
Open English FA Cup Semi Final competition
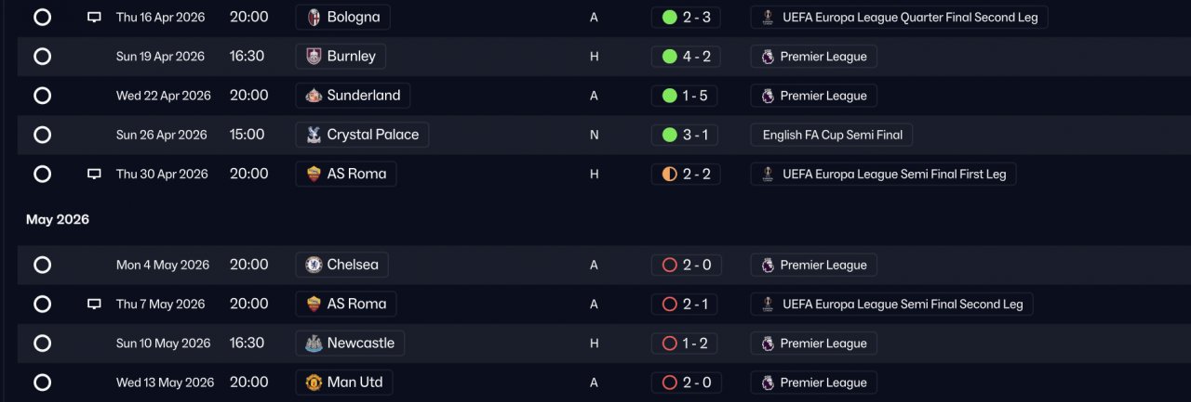[x=832, y=135]
